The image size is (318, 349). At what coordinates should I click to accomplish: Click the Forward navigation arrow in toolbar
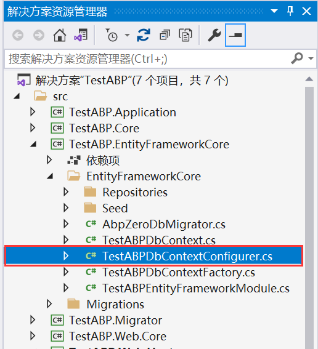click(x=39, y=35)
